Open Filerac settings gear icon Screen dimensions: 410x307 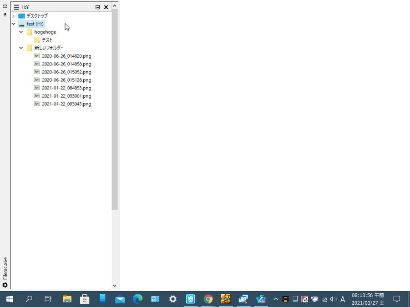coord(5,285)
